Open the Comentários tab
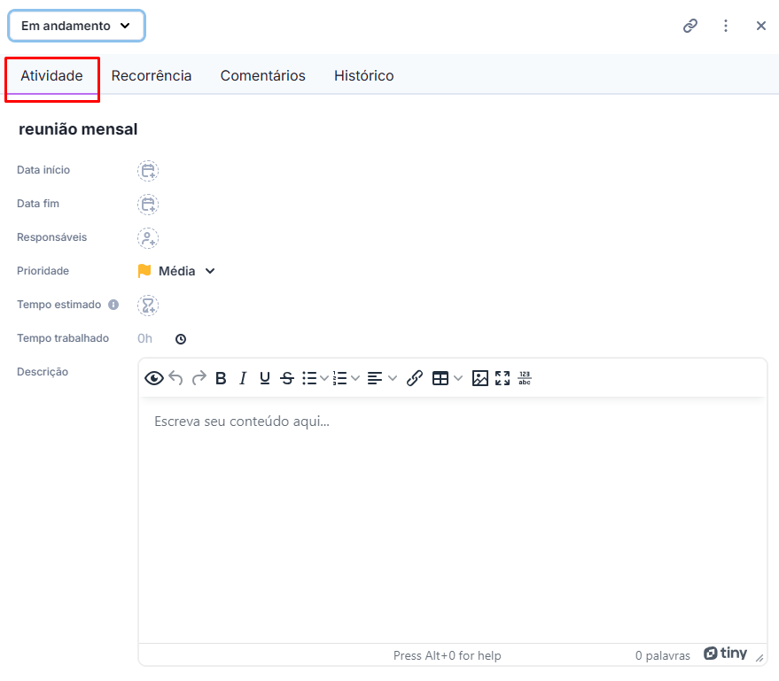 [x=263, y=75]
